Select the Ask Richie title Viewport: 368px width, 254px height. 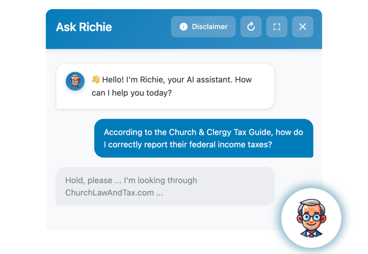pyautogui.click(x=84, y=27)
